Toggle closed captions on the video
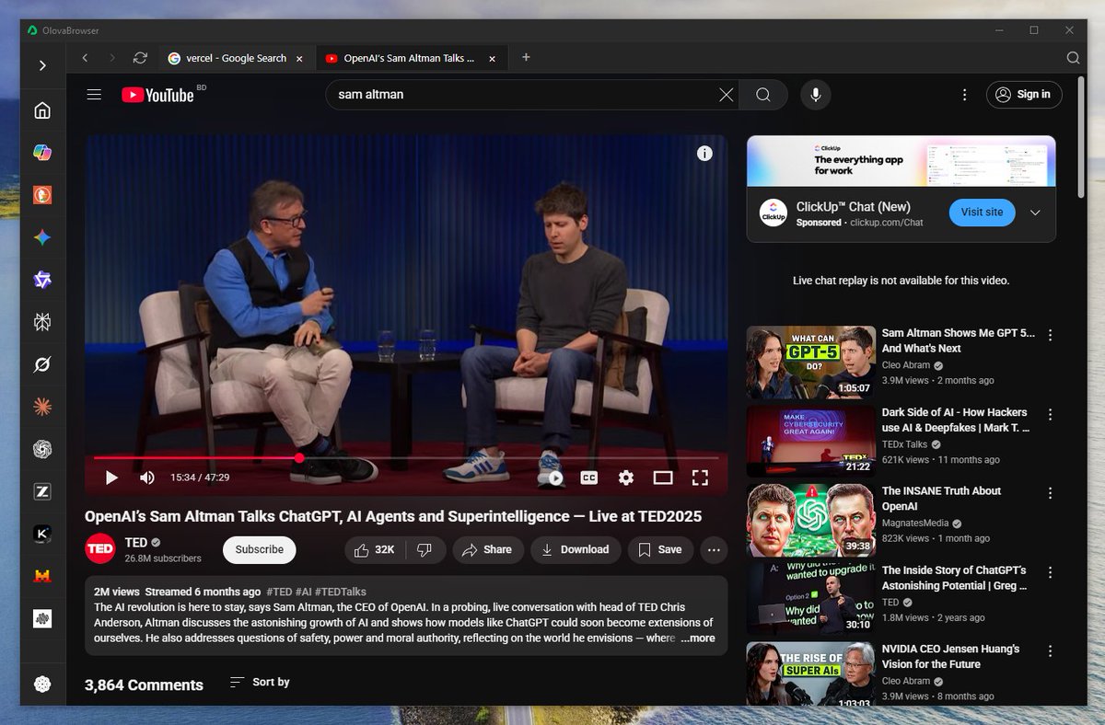Image resolution: width=1105 pixels, height=725 pixels. point(588,478)
